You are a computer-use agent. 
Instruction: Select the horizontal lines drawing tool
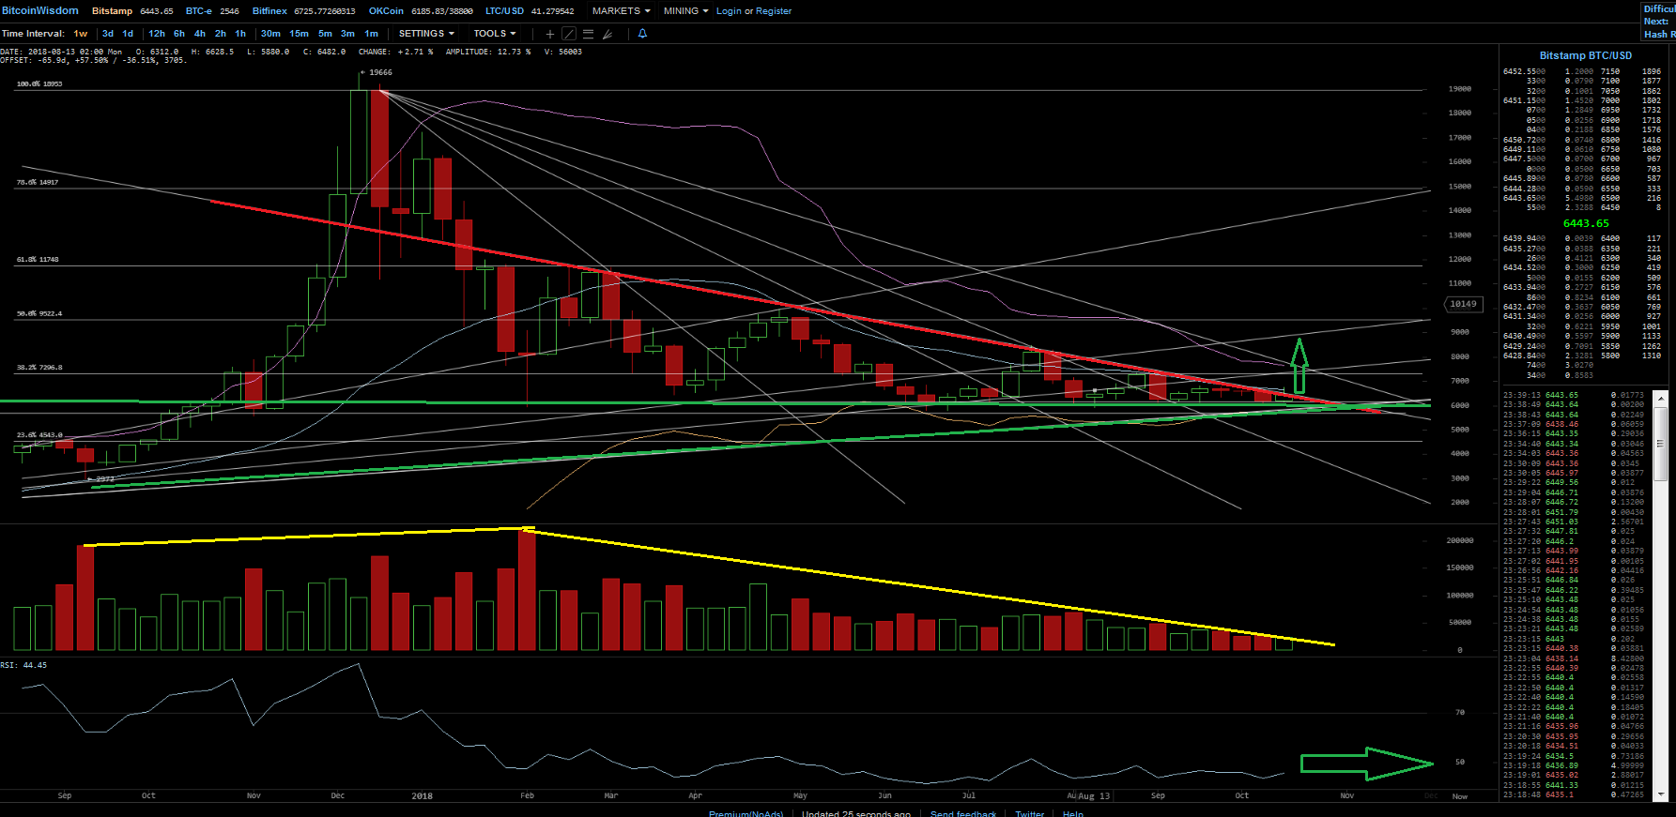click(x=589, y=34)
